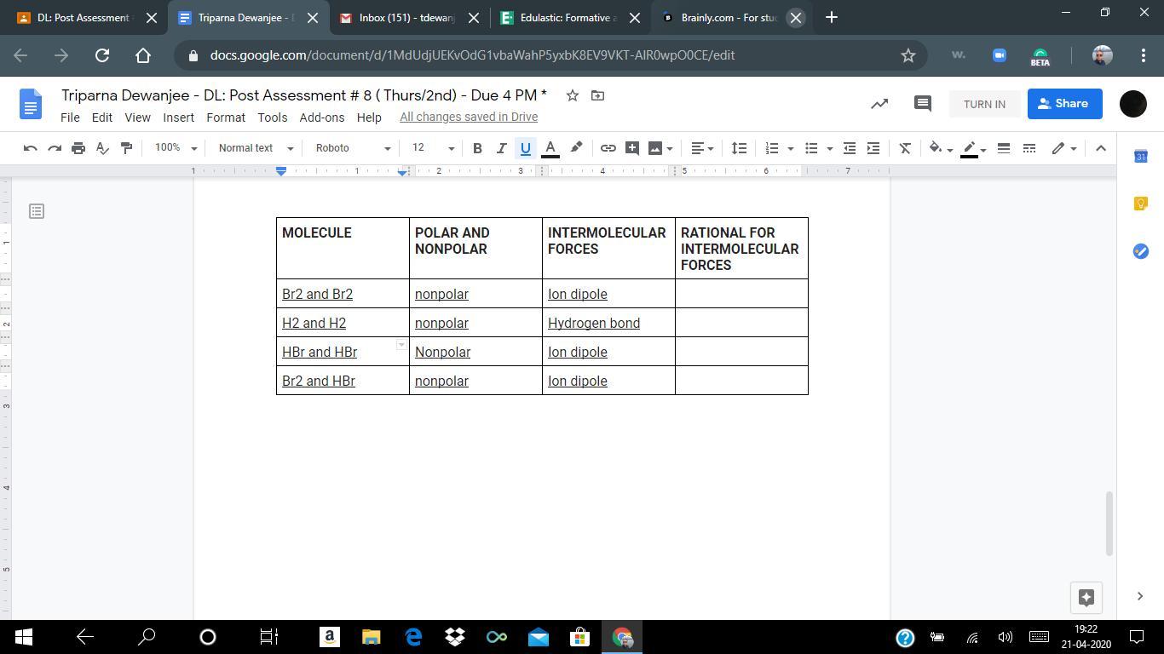Click the Print icon in the toolbar

tap(78, 148)
